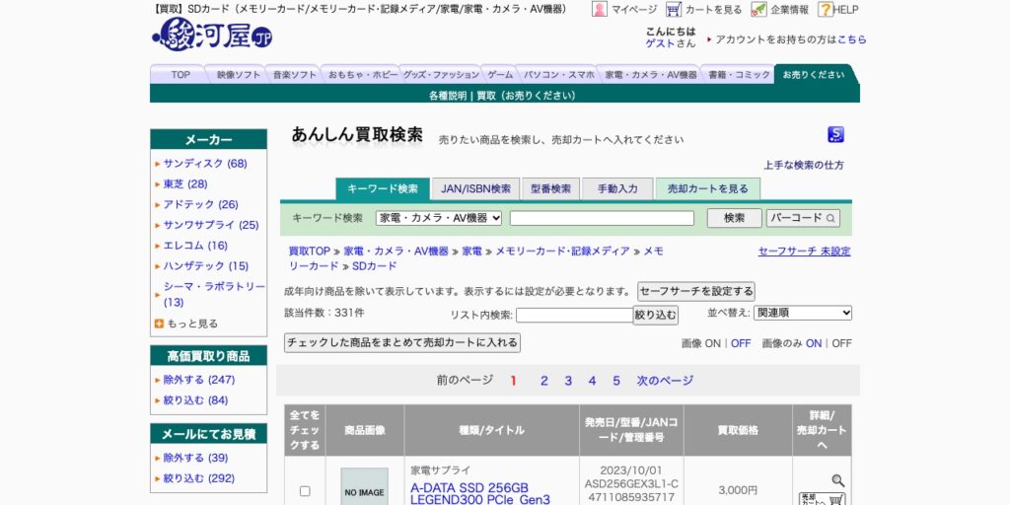1010x505 pixels.
Task: Open セーフサーチ 未設定 link
Action: pos(805,252)
